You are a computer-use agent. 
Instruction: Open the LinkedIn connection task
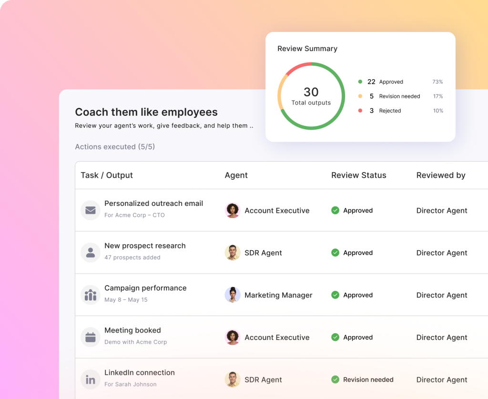click(x=140, y=373)
